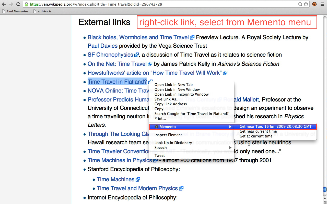
Task: Click the zoom magnifier icon in the address bar
Action: 300,4
